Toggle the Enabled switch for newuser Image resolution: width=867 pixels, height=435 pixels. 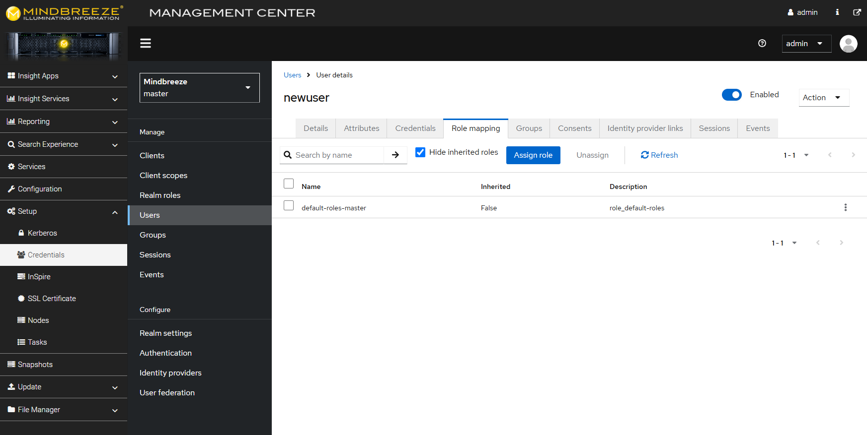point(732,95)
